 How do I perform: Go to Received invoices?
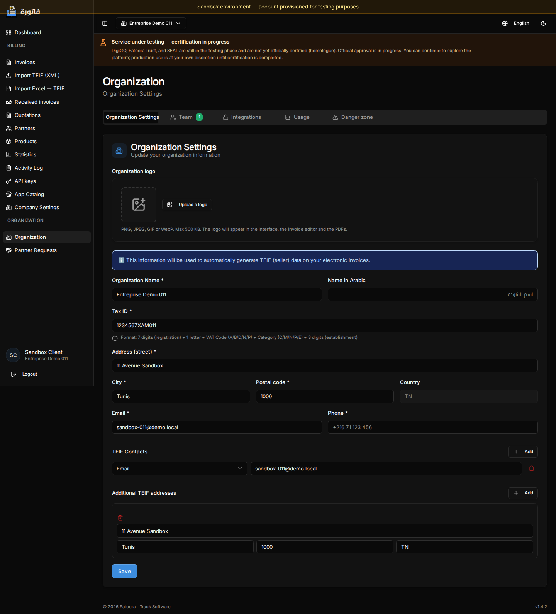pos(47,102)
